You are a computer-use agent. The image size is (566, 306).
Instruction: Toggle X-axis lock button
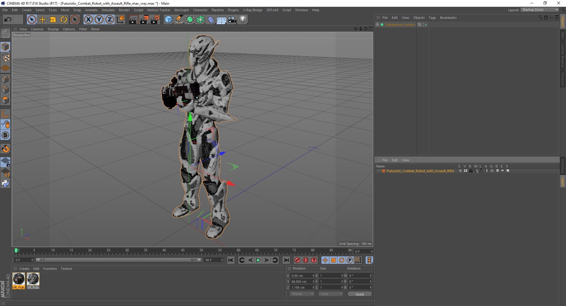pos(88,20)
